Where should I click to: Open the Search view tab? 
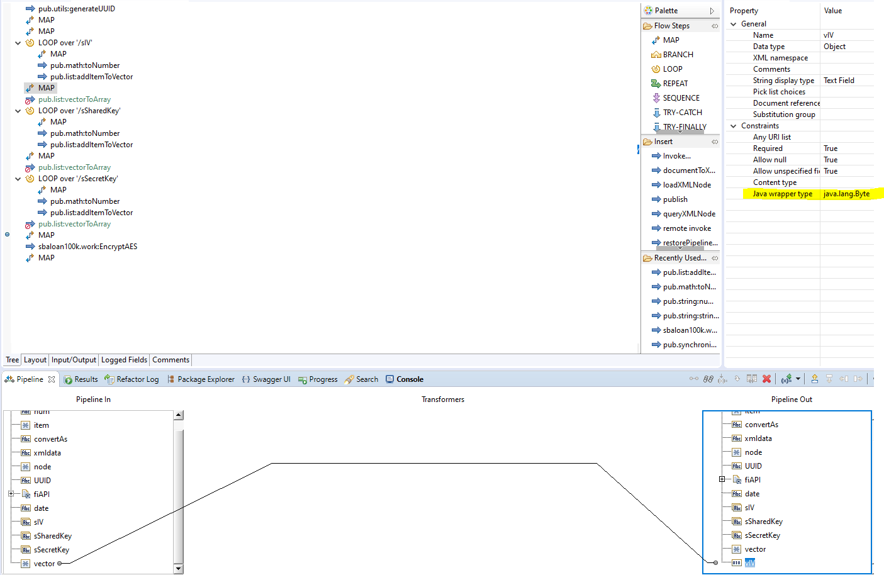(x=361, y=379)
